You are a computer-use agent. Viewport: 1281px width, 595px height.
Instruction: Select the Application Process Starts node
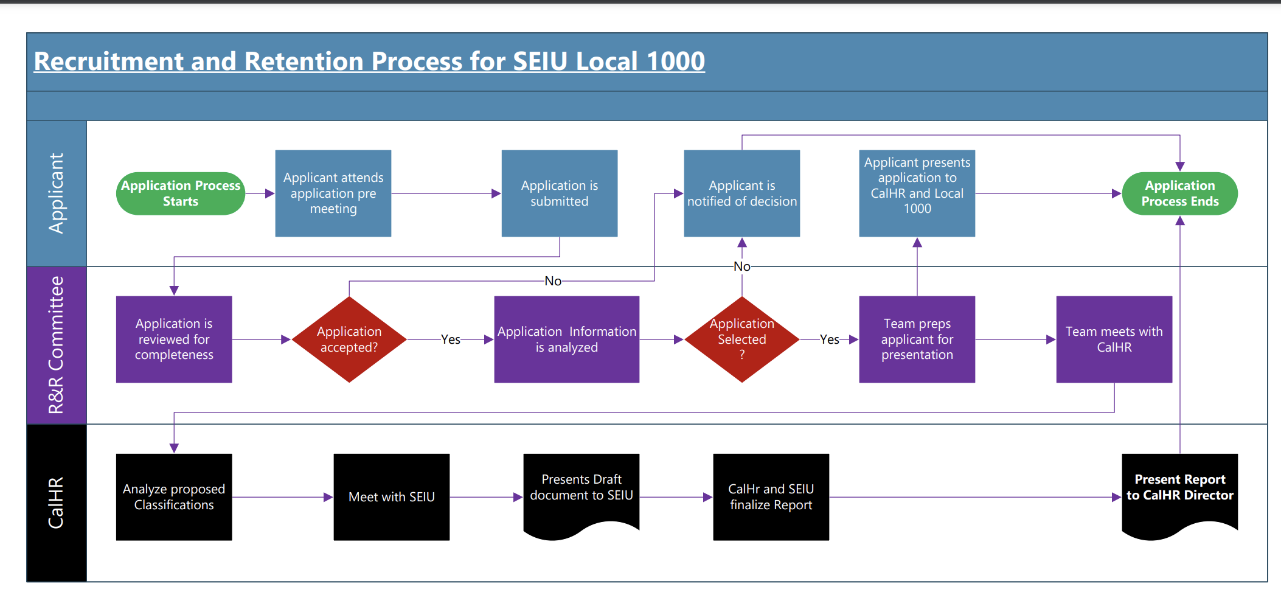[x=181, y=193]
